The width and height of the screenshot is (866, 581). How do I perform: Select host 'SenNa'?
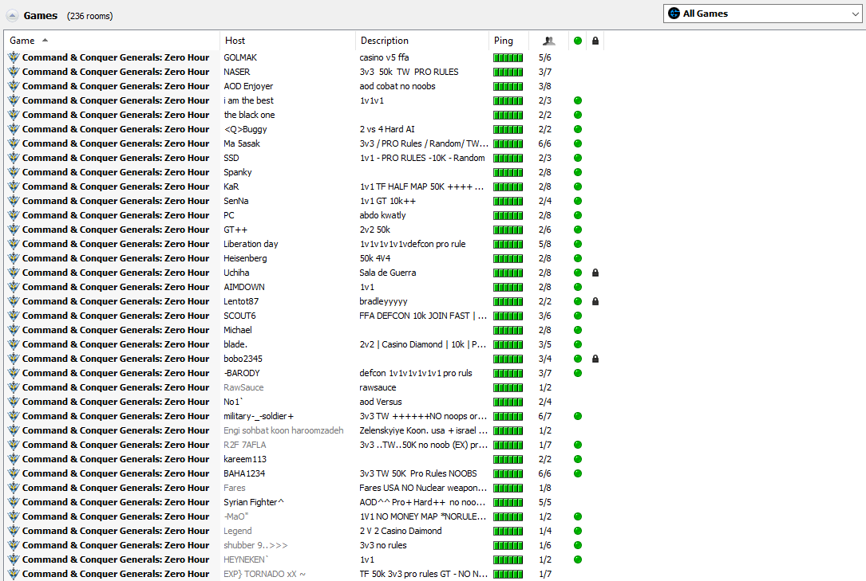tap(235, 201)
